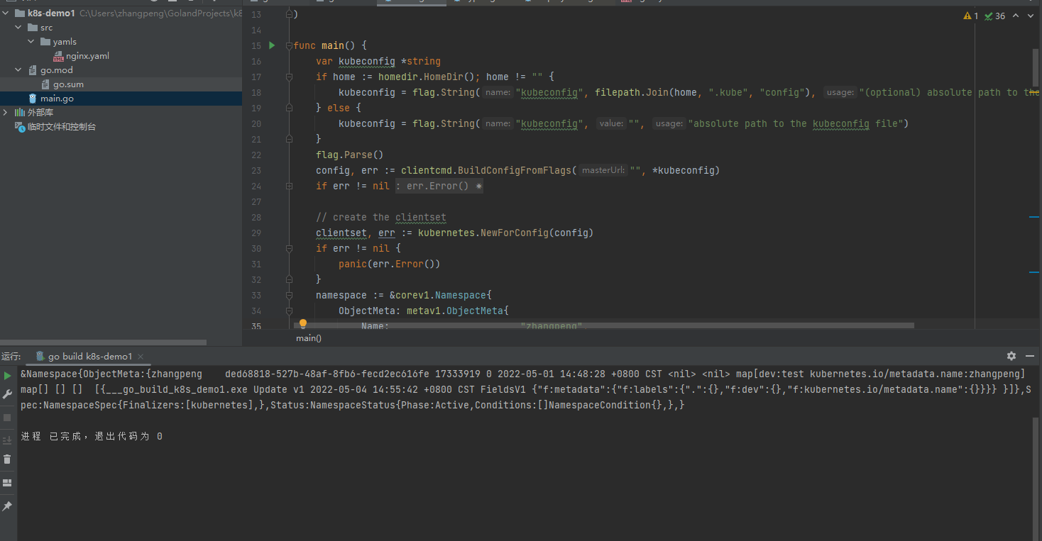Collapse the k8s-demo1 project root
The height and width of the screenshot is (541, 1042).
[6, 13]
